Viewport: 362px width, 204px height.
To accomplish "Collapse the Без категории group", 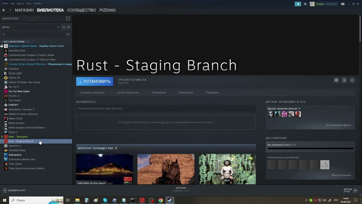I will coord(2,42).
